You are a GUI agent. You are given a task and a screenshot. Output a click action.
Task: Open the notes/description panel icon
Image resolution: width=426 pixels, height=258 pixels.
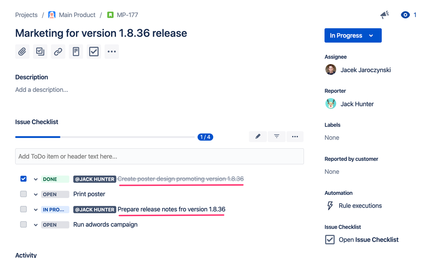[x=76, y=51]
